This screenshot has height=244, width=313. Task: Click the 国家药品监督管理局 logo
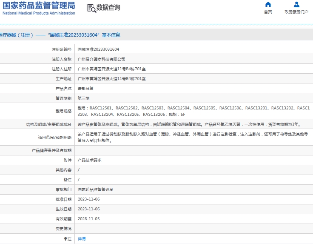pos(39,6)
